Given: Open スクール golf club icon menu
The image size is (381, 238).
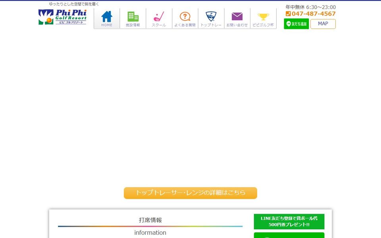Looking at the screenshot, I should coord(159,19).
